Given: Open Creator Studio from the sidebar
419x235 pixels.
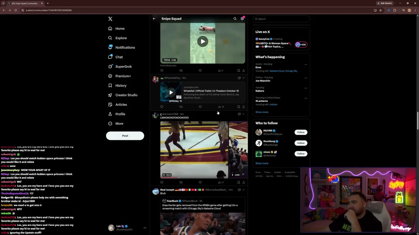Looking at the screenshot, I should [x=123, y=95].
